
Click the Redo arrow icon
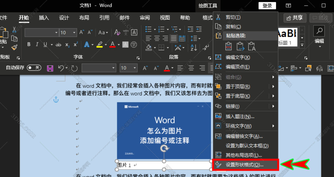pyautogui.click(x=74, y=68)
